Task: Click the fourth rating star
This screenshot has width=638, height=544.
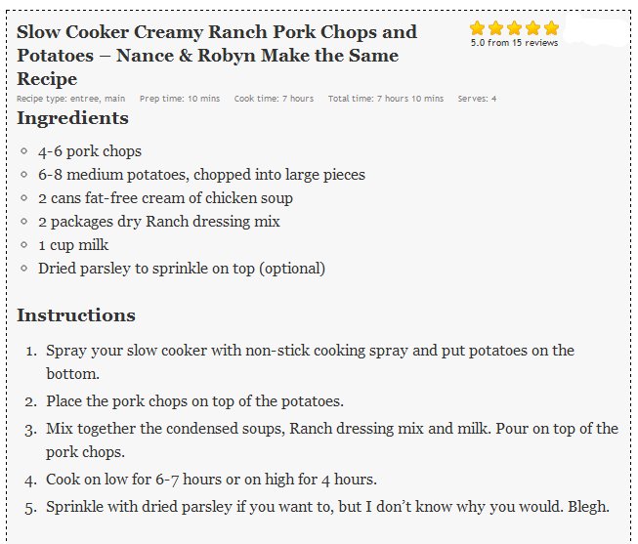Action: [x=533, y=28]
